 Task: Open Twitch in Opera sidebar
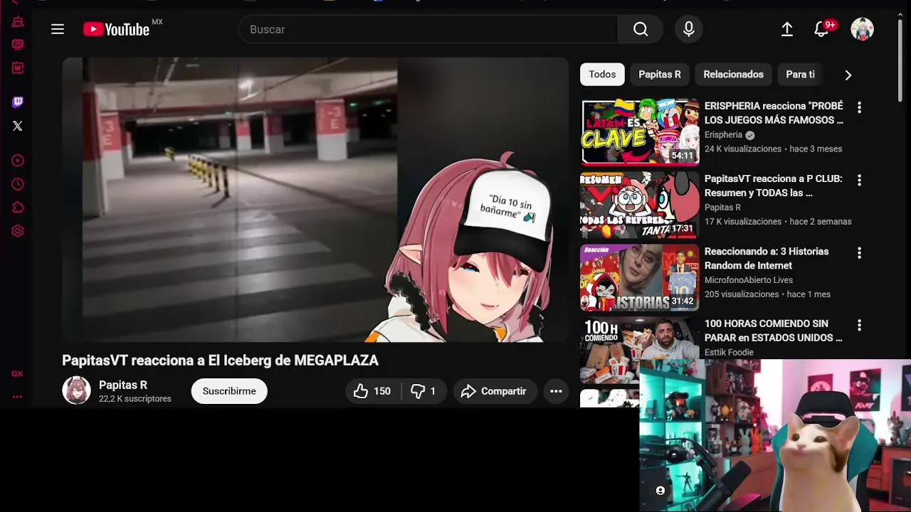click(18, 102)
